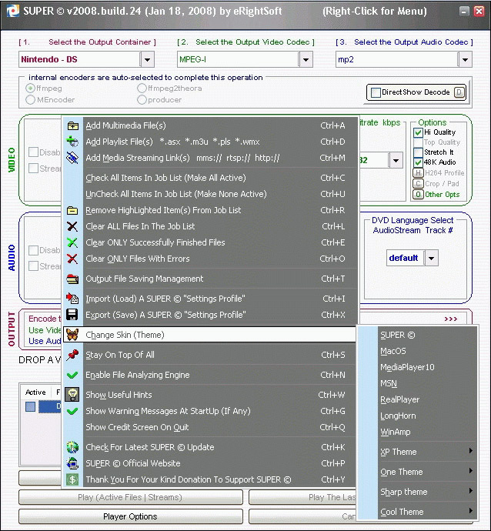
Task: Click the Output File Saving Management icon
Action: (72, 279)
